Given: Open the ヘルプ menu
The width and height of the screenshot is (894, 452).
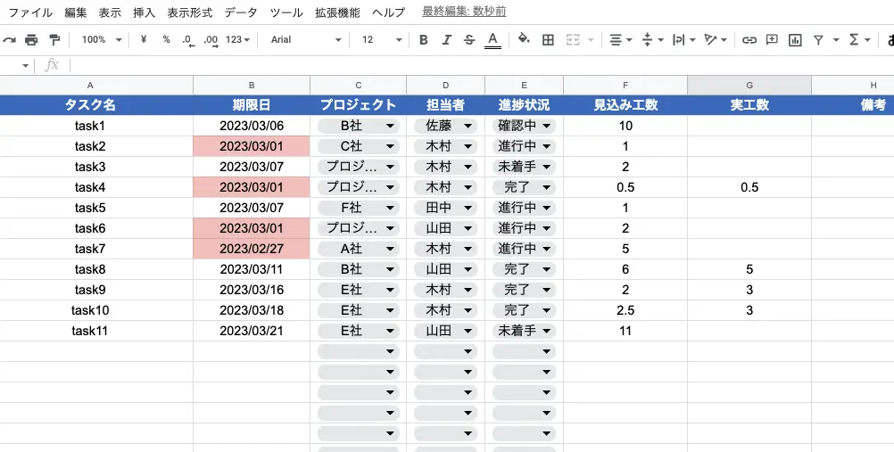Looking at the screenshot, I should [x=388, y=12].
